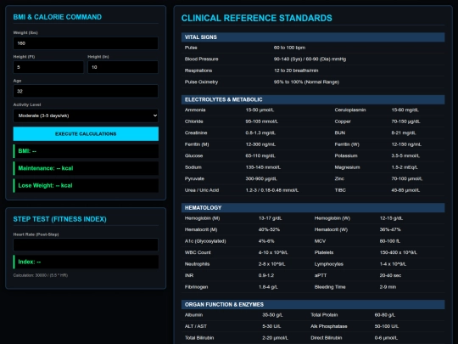Click the Potassium label
Image resolution: width=458 pixels, height=344 pixels.
pyautogui.click(x=346, y=155)
